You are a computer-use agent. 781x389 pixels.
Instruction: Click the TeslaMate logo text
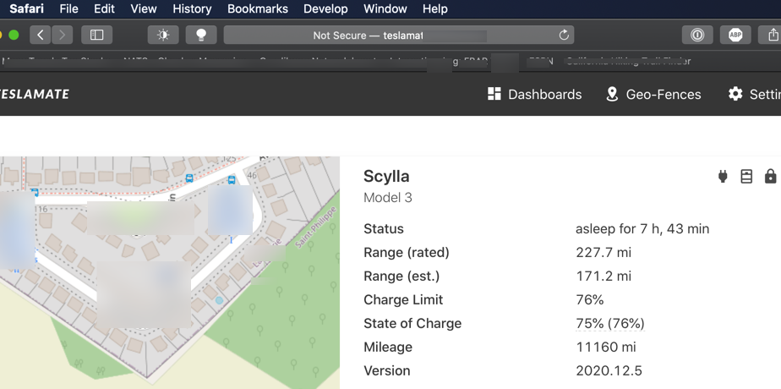click(34, 94)
